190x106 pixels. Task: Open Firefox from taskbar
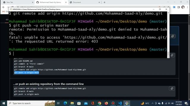(x=106, y=103)
